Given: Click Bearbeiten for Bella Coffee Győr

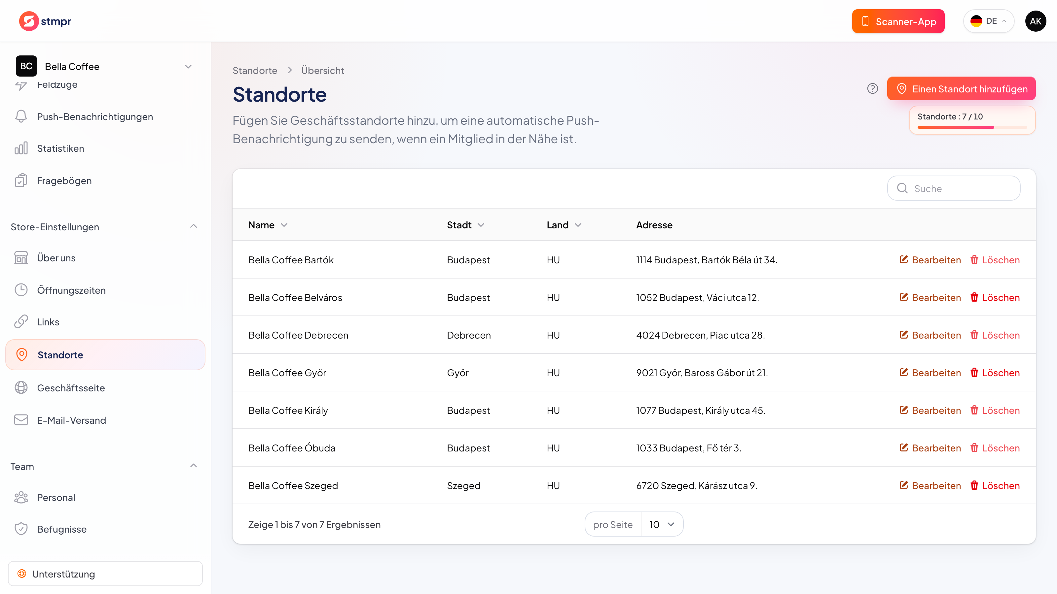Looking at the screenshot, I should [x=930, y=373].
